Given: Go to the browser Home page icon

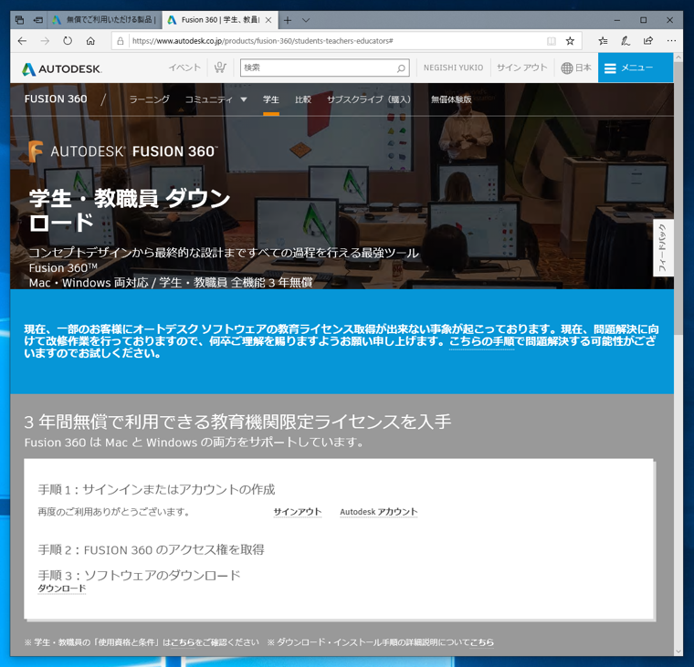Looking at the screenshot, I should click(90, 41).
